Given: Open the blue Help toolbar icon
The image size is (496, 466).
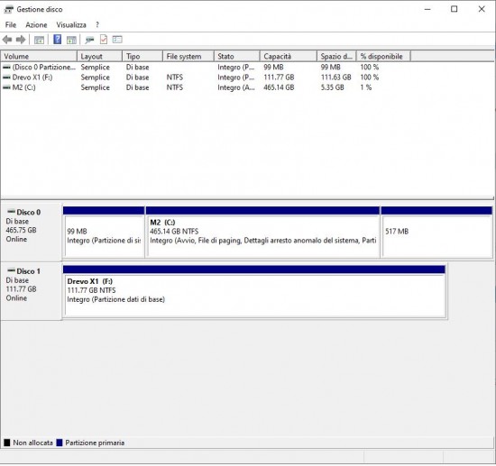Looking at the screenshot, I should (57, 40).
